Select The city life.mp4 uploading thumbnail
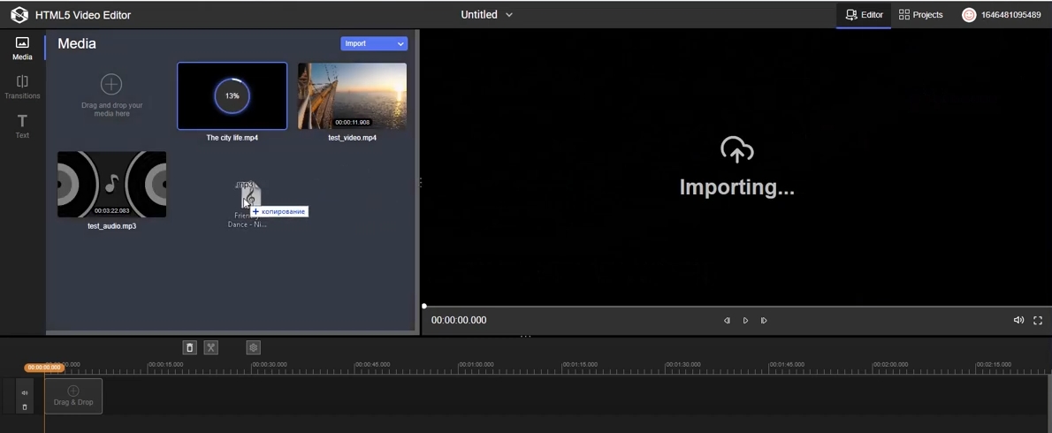The height and width of the screenshot is (433, 1052). tap(233, 95)
